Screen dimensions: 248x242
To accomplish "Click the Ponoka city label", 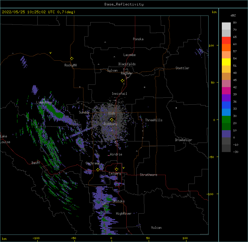I will (x=138, y=39).
